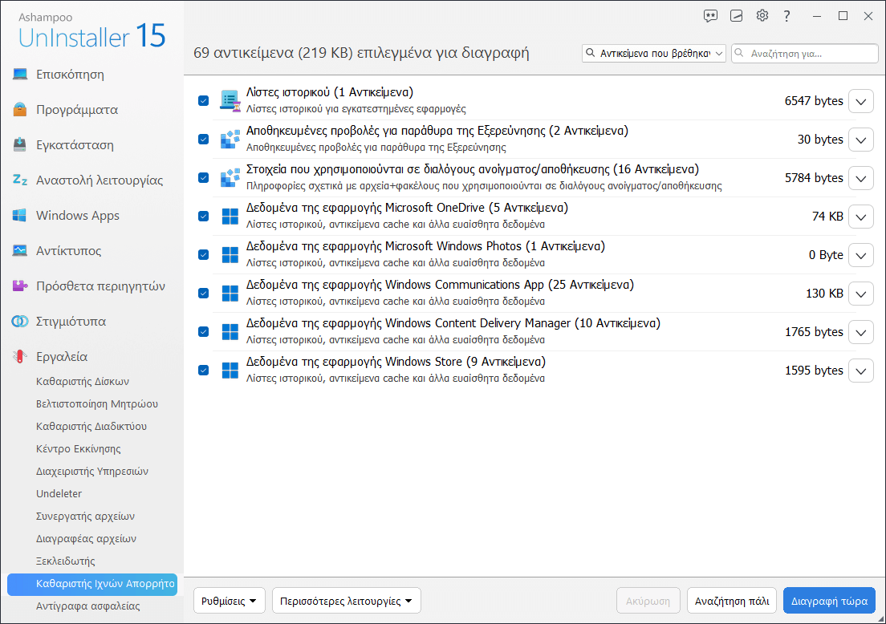Click the Εργαλεία tools icon
Viewport: 886px width, 624px height.
pos(20,356)
